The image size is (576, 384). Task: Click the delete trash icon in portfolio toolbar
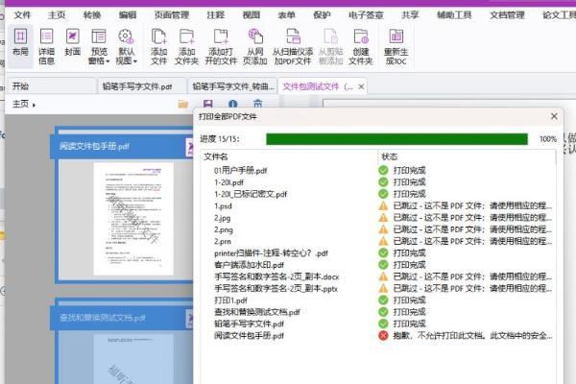coord(258,104)
